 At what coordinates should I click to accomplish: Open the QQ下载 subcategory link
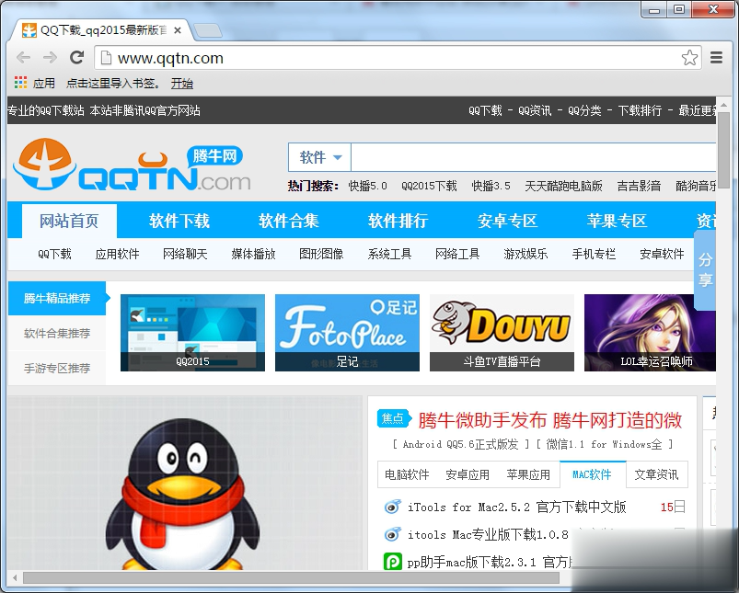[54, 254]
